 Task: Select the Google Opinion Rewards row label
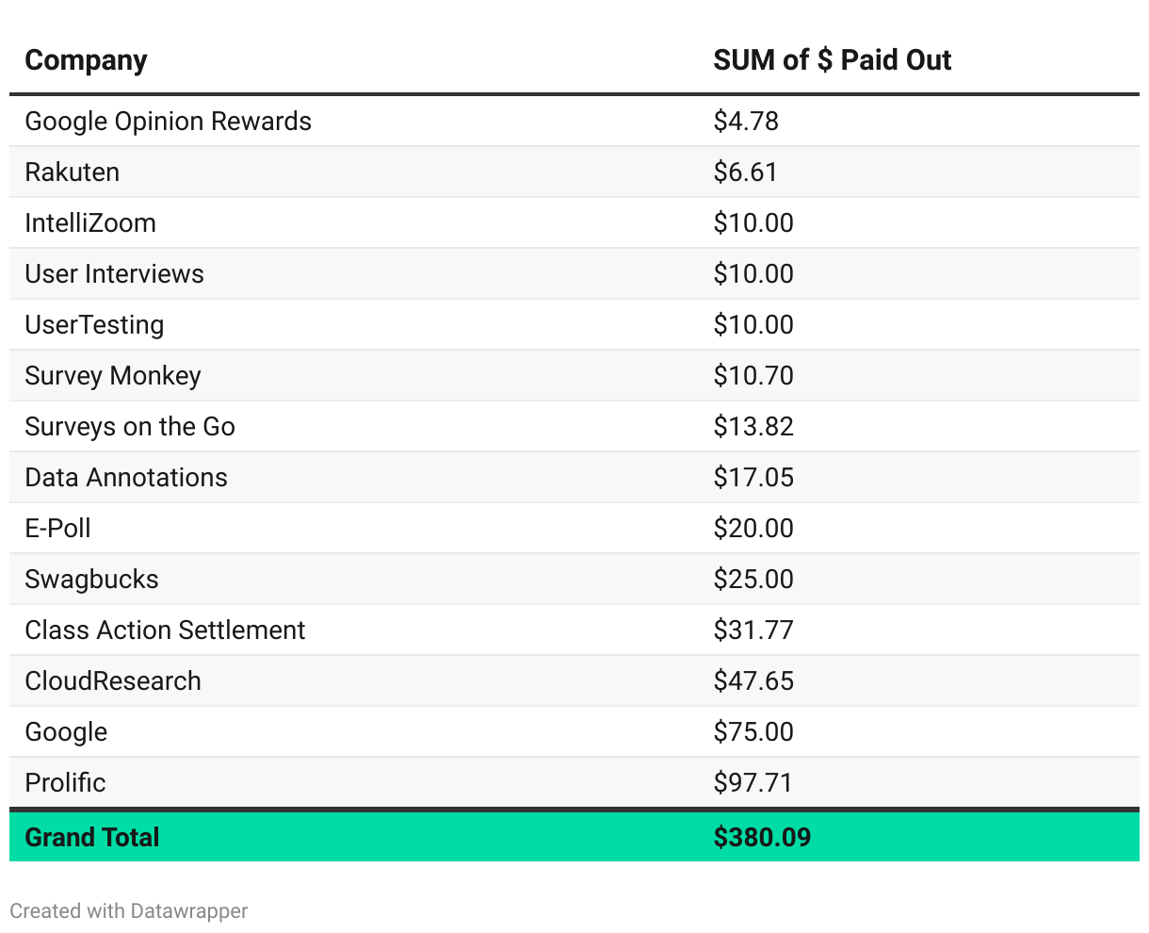tap(168, 122)
